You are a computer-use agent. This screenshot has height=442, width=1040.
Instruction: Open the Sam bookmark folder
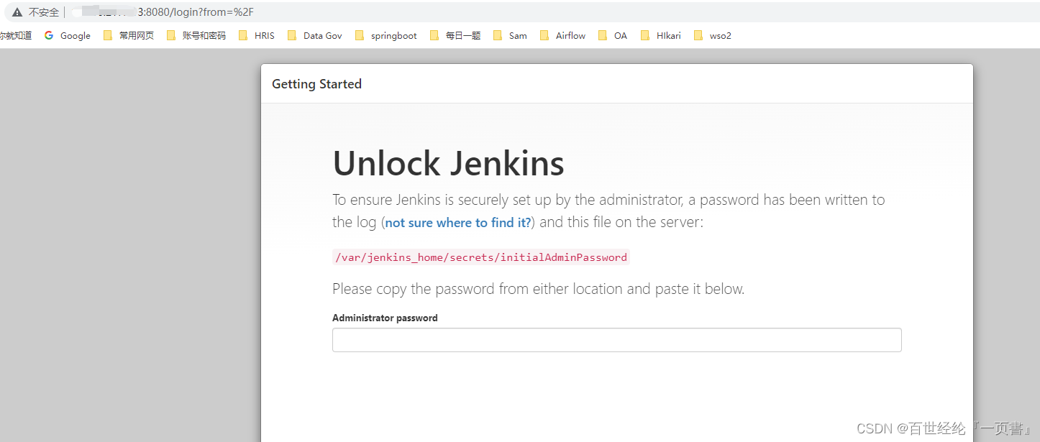[510, 35]
